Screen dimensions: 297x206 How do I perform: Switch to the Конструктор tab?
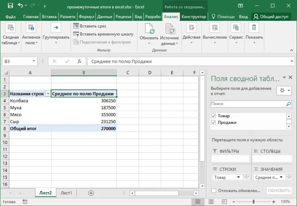coord(194,17)
